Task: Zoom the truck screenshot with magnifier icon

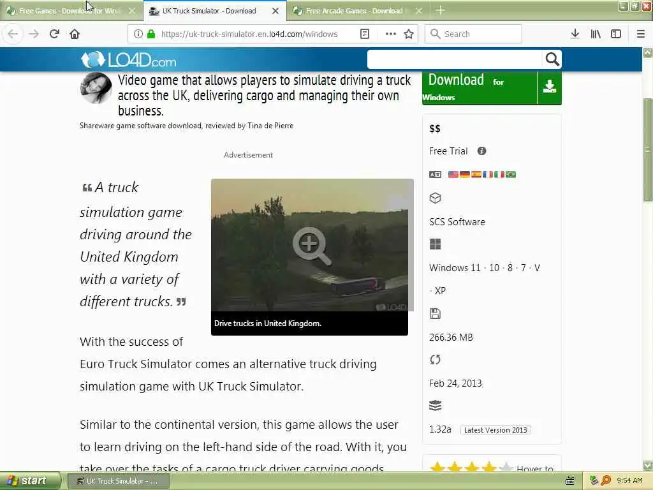Action: (311, 246)
